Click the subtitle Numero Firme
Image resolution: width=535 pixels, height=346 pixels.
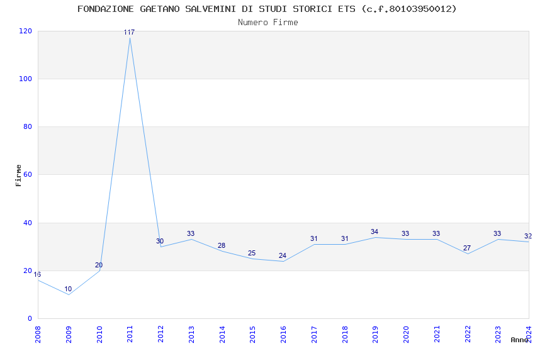(x=268, y=22)
